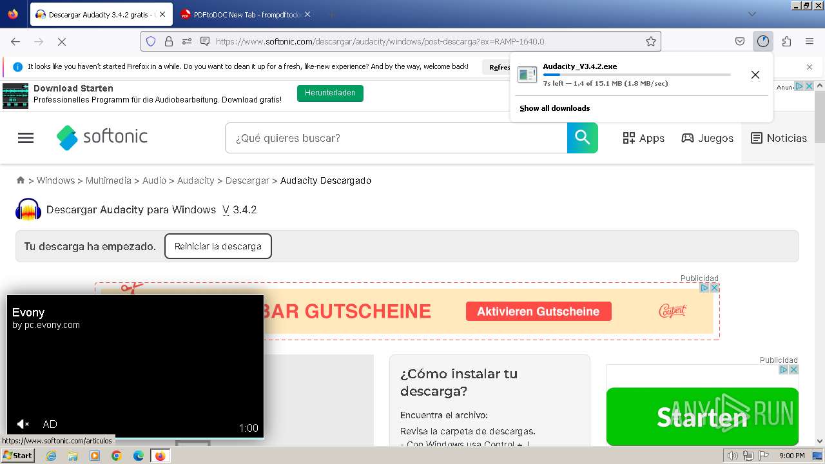The width and height of the screenshot is (825, 464).
Task: Click the home icon in breadcrumb
Action: tap(21, 180)
